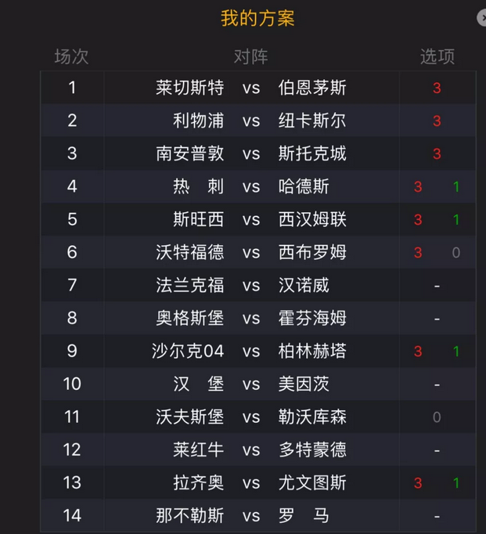The image size is (486, 534).
Task: Select match 12 莱红牛 vs 多特蒙德
Action: click(258, 450)
